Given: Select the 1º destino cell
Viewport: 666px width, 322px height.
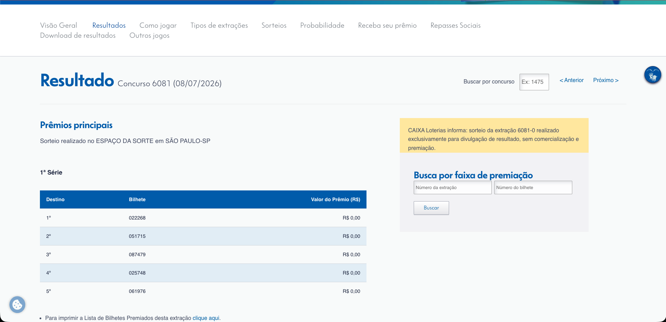Looking at the screenshot, I should [49, 218].
